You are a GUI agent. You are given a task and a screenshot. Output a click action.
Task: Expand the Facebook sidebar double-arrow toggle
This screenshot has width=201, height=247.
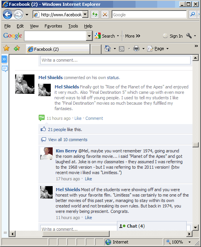tap(4, 59)
